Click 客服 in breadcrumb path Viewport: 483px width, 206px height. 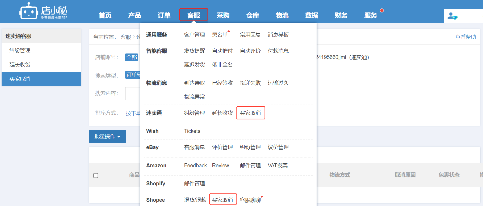(x=126, y=37)
